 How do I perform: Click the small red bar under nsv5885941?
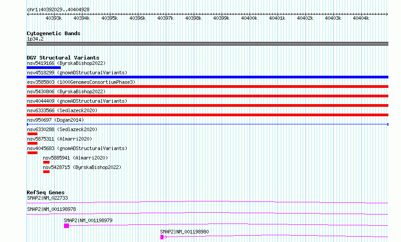point(46,162)
